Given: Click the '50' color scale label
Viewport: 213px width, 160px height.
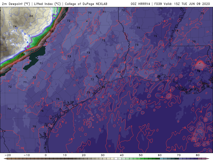Looking at the screenshot, I should tap(141, 155).
